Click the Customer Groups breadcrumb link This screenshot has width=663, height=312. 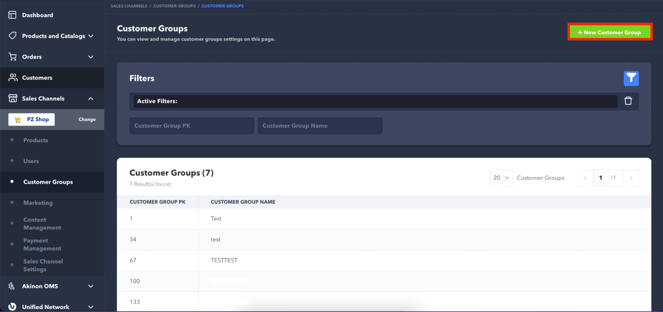tap(174, 6)
